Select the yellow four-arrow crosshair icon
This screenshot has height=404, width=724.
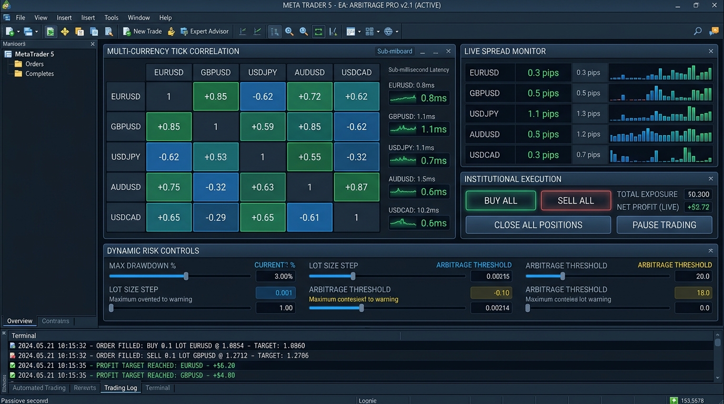tap(65, 32)
